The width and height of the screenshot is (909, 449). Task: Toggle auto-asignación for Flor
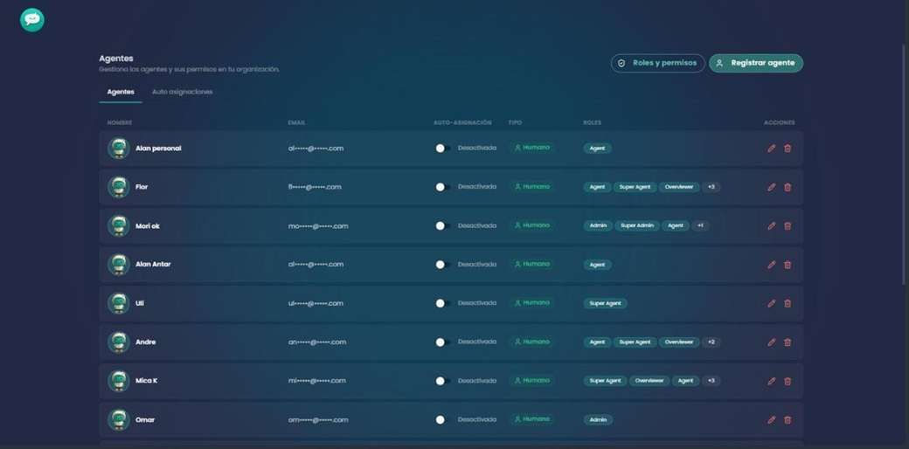(x=443, y=187)
